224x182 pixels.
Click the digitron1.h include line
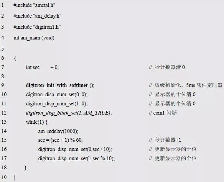click(x=37, y=27)
